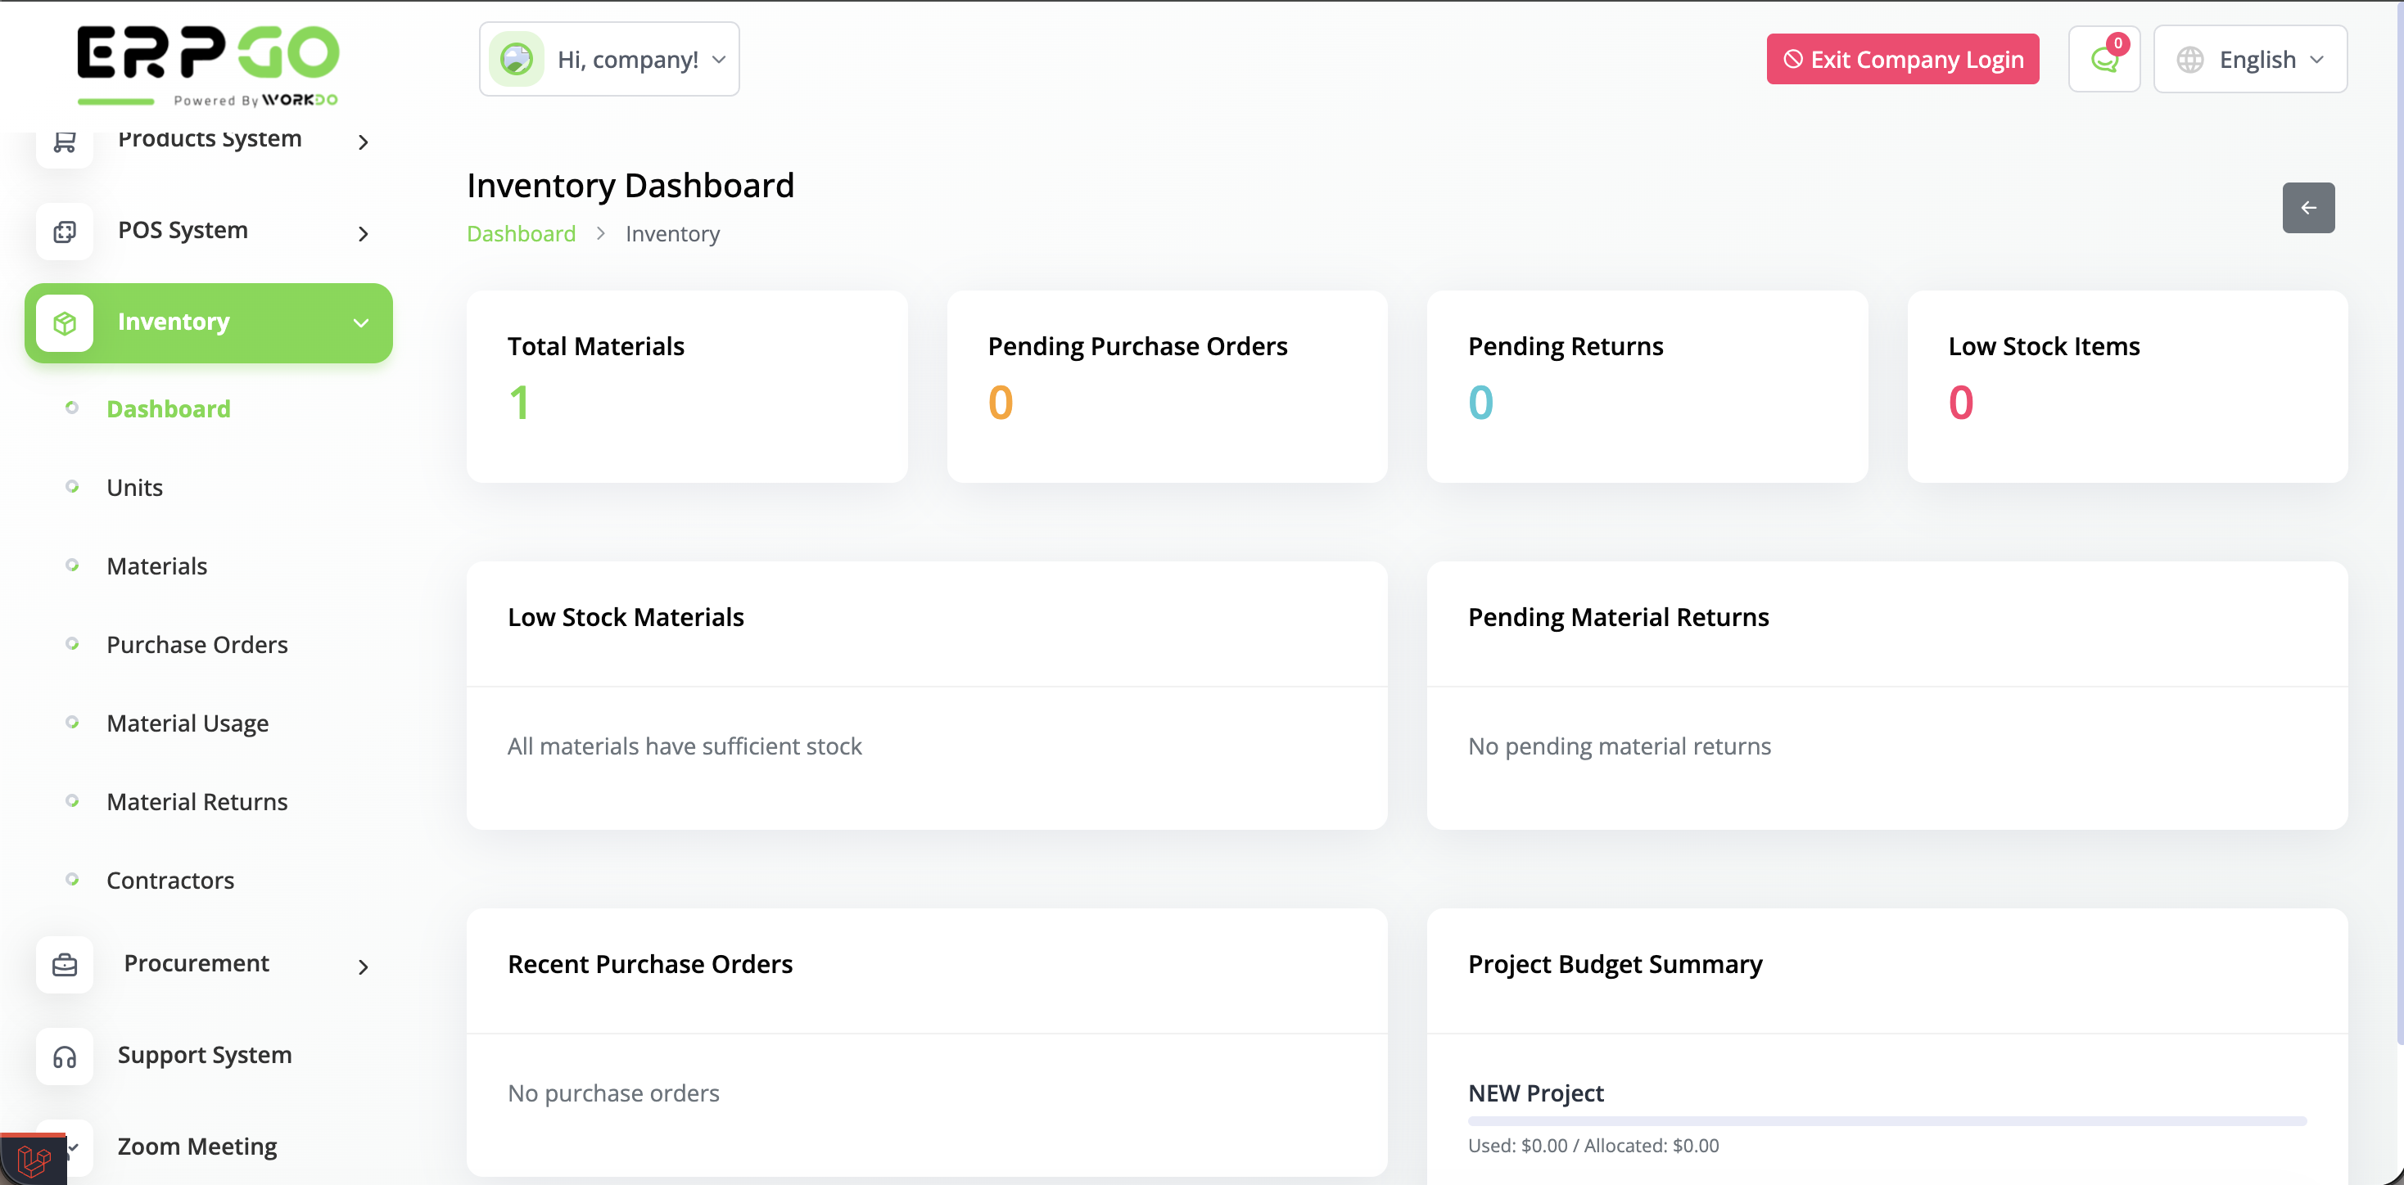
Task: Click the POS System sidebar icon
Action: 65,232
